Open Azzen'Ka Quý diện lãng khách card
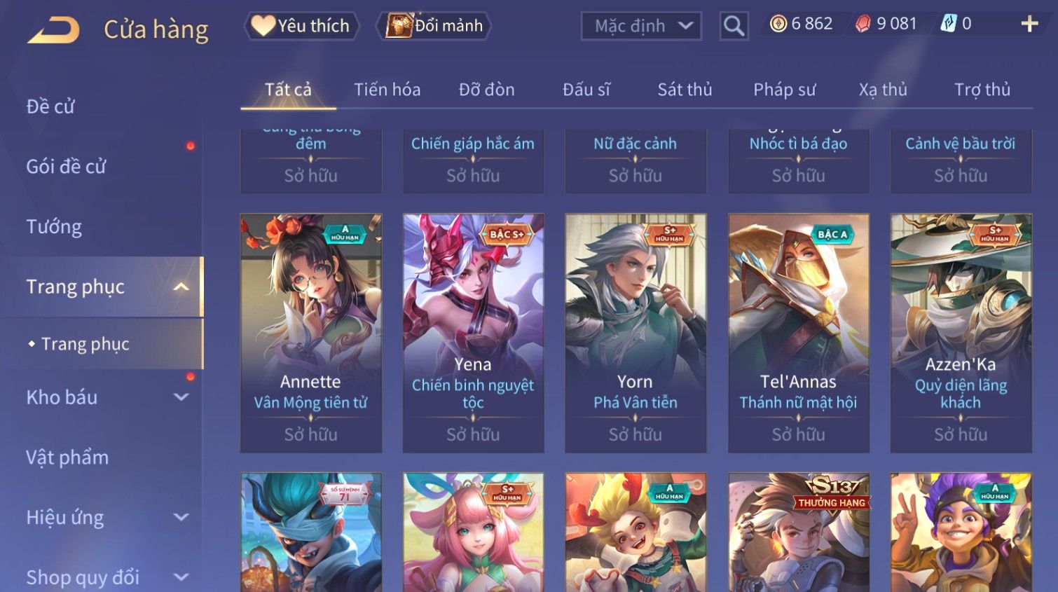Screen dimensions: 1058x592 coord(961,333)
